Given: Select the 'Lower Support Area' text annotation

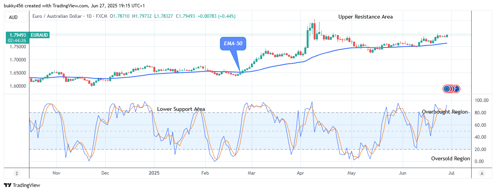Looking at the screenshot, I should pyautogui.click(x=181, y=109).
